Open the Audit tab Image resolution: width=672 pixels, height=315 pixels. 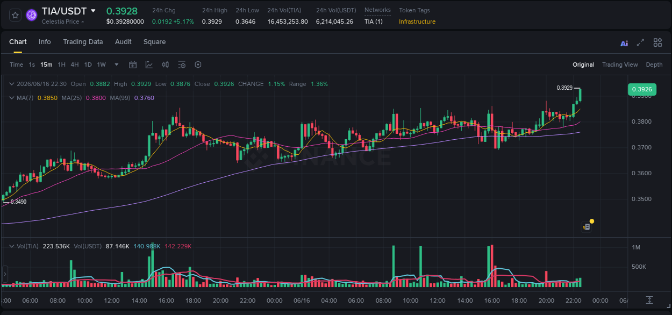(123, 42)
